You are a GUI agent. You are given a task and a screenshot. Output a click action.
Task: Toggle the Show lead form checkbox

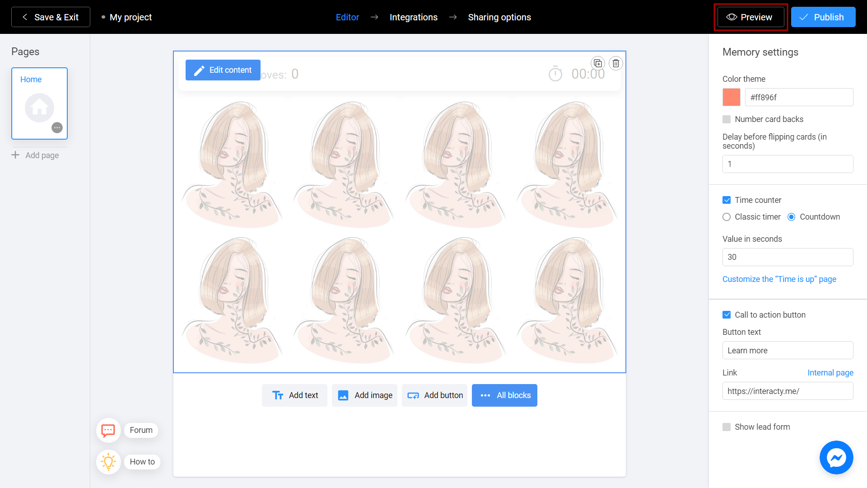pyautogui.click(x=727, y=427)
